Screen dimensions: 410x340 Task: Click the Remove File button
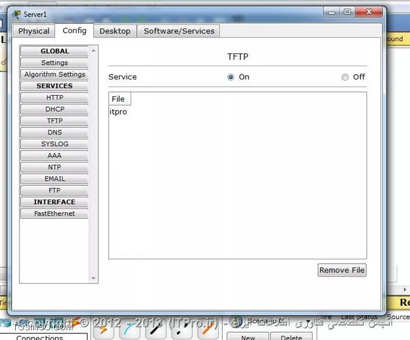tap(342, 270)
